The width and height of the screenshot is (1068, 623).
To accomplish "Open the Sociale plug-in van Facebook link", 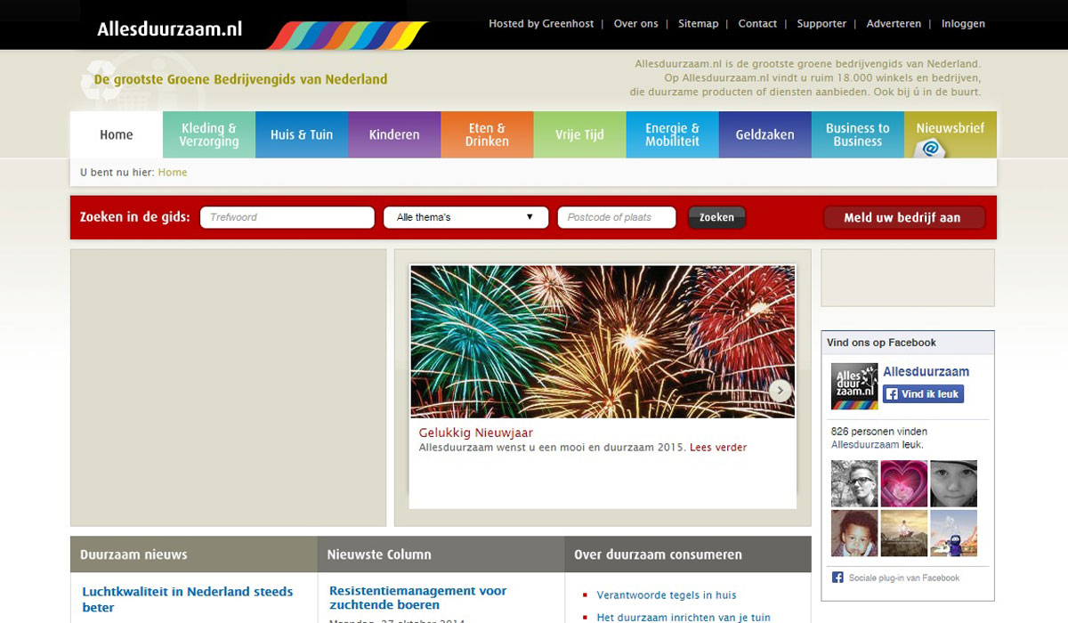I will click(x=904, y=578).
